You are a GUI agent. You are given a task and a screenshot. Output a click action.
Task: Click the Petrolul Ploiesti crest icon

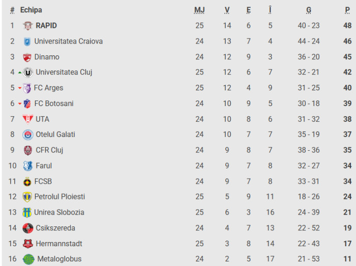[x=27, y=197]
